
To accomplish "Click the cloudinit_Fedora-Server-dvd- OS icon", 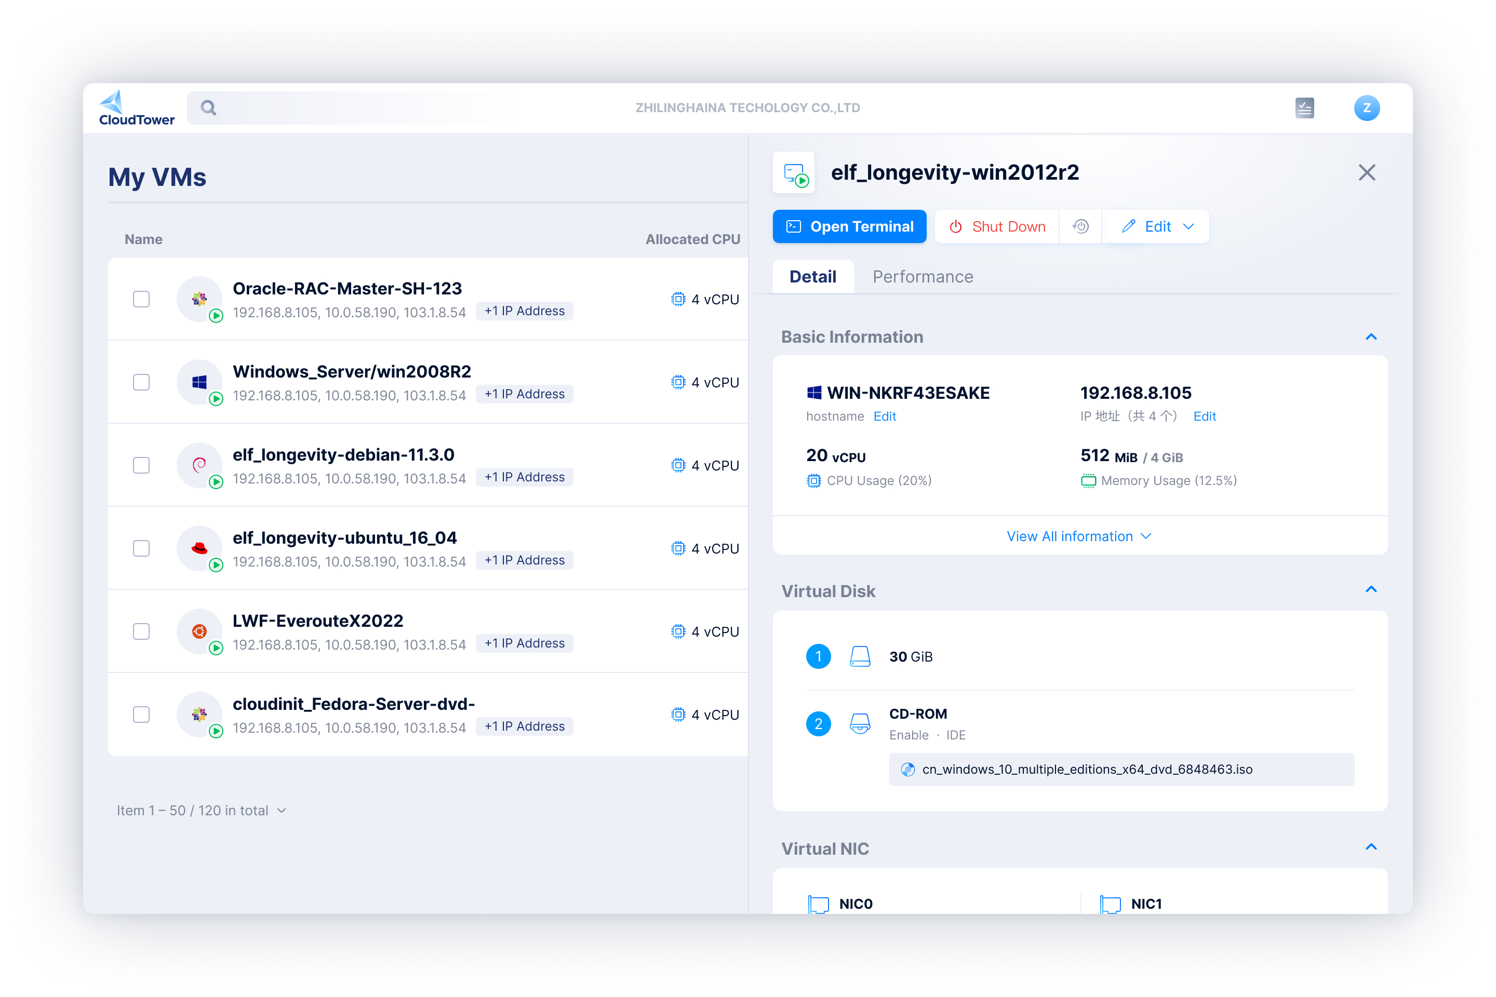I will pyautogui.click(x=199, y=715).
